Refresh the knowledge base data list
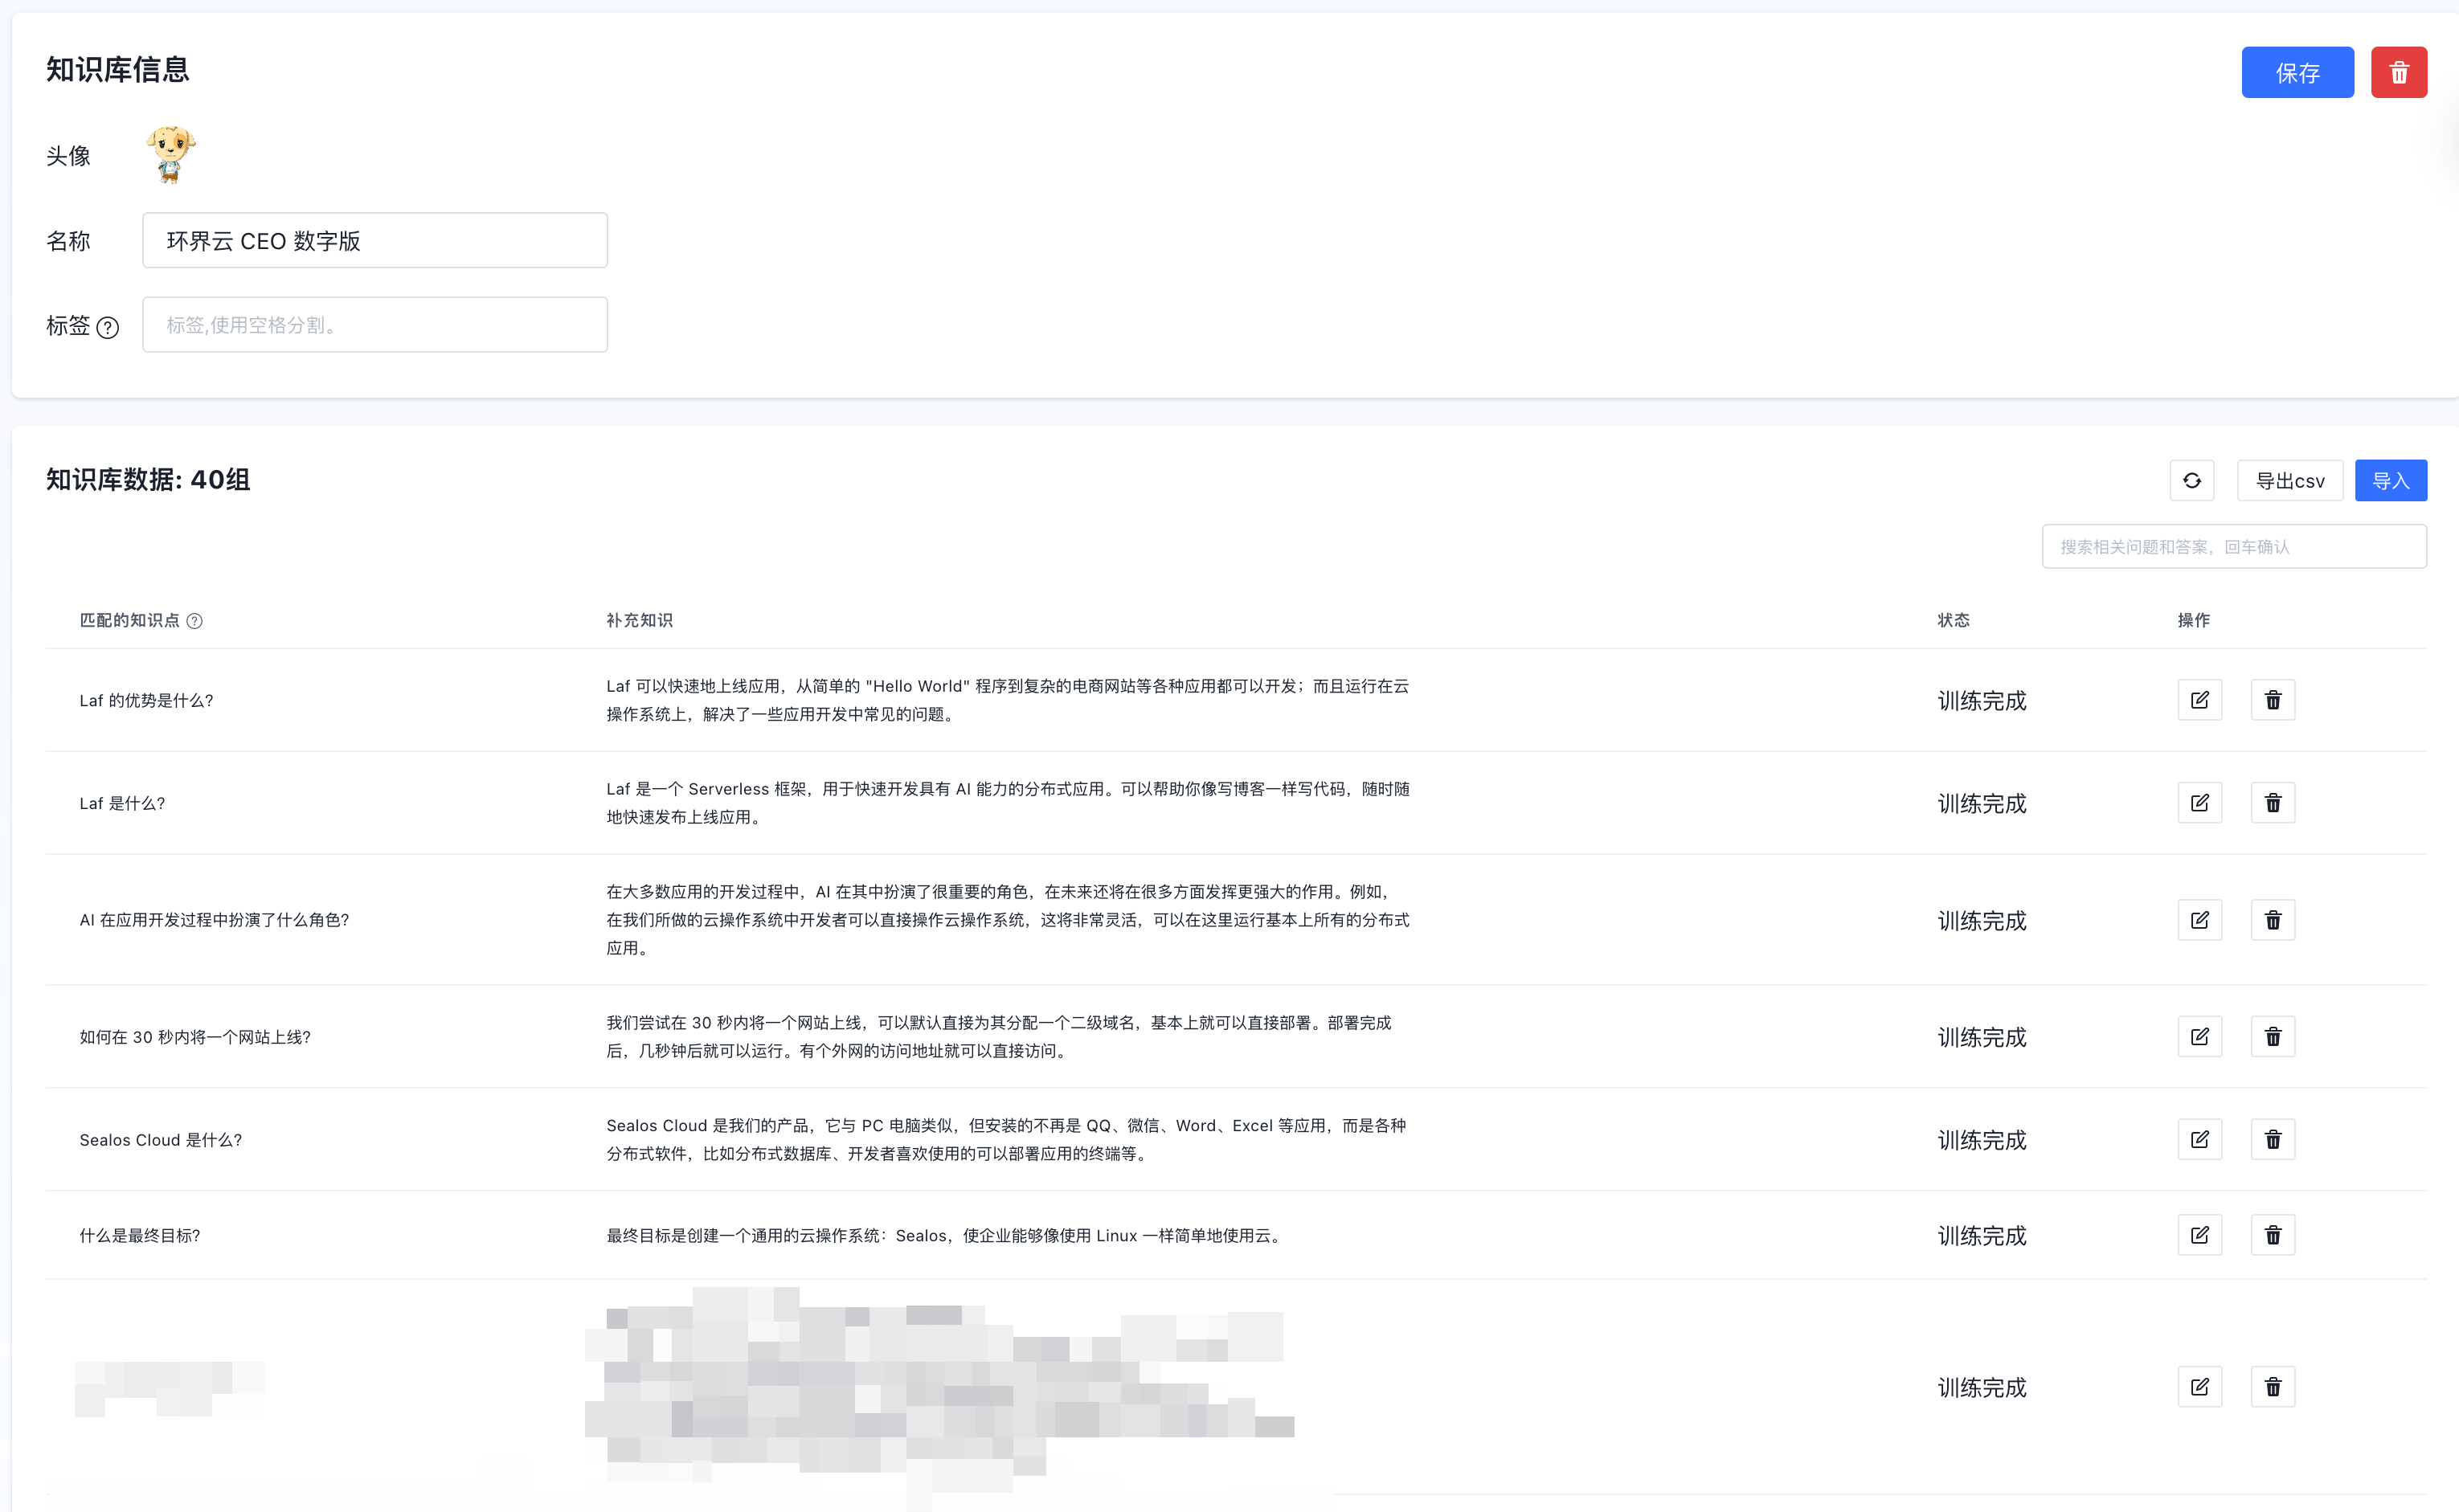This screenshot has width=2459, height=1512. (x=2191, y=481)
